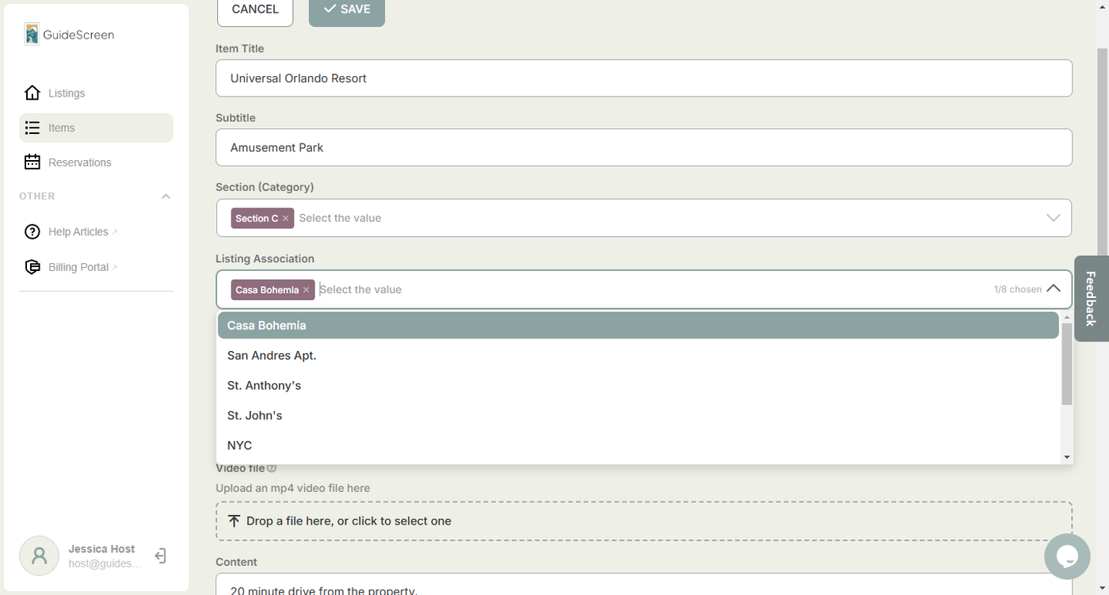Collapse the OTHER sidebar section
Viewport: 1109px width, 595px height.
pos(166,196)
